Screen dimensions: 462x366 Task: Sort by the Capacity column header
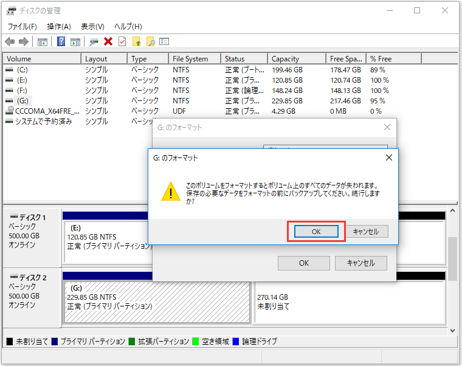pos(297,58)
